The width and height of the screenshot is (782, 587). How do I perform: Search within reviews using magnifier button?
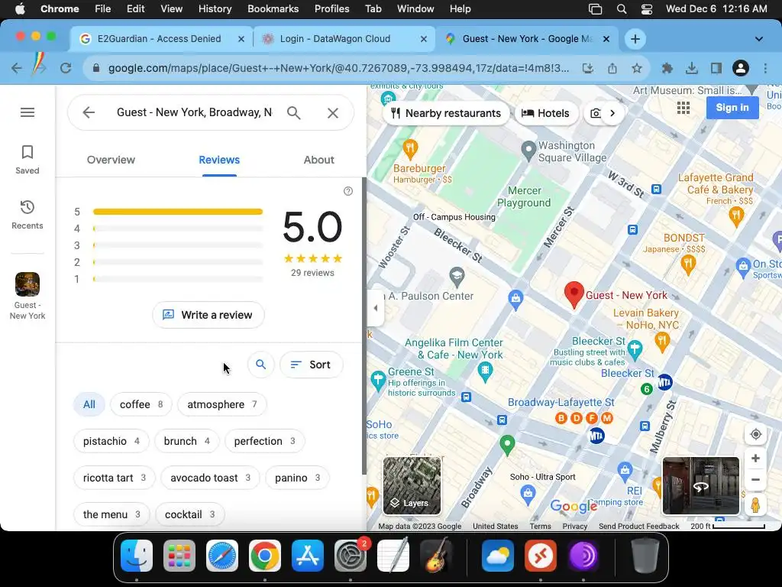pos(261,365)
